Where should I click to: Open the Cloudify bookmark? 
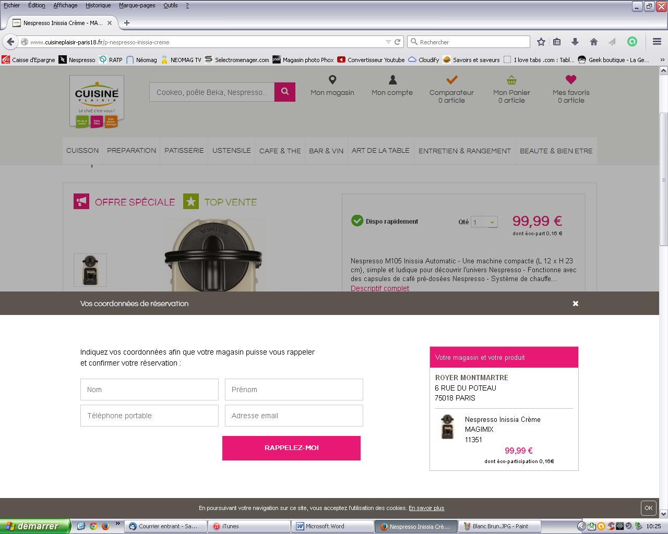424,60
